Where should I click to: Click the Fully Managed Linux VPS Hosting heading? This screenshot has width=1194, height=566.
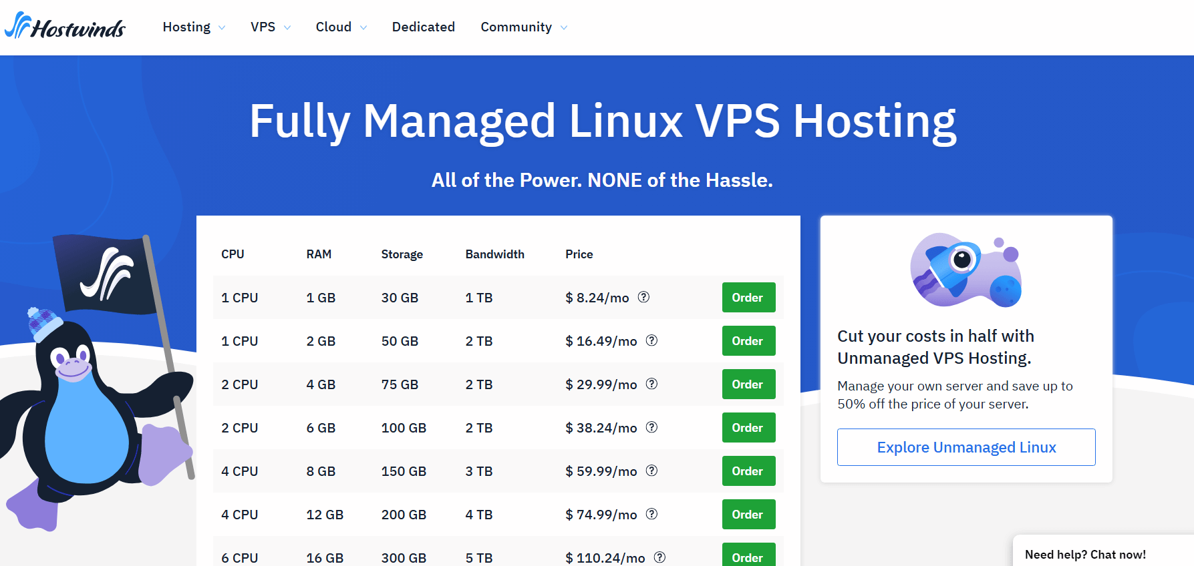click(x=603, y=121)
